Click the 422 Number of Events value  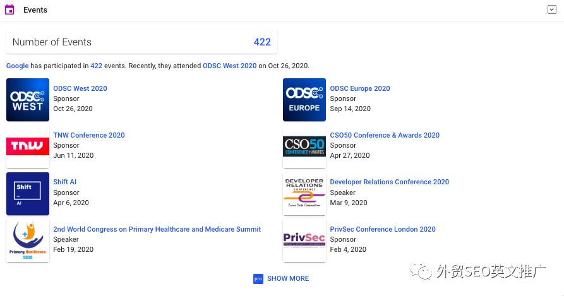coord(262,42)
